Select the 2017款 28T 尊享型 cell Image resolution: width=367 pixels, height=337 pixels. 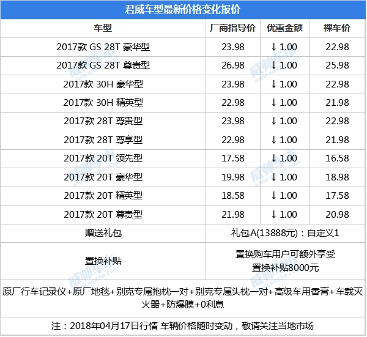[103, 140]
